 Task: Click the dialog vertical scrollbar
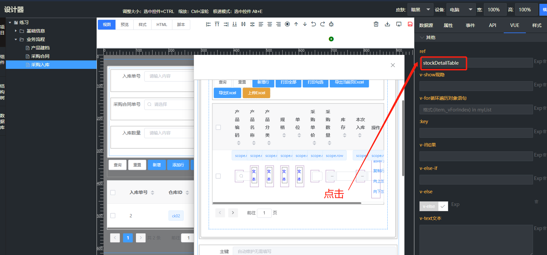[x=403, y=138]
